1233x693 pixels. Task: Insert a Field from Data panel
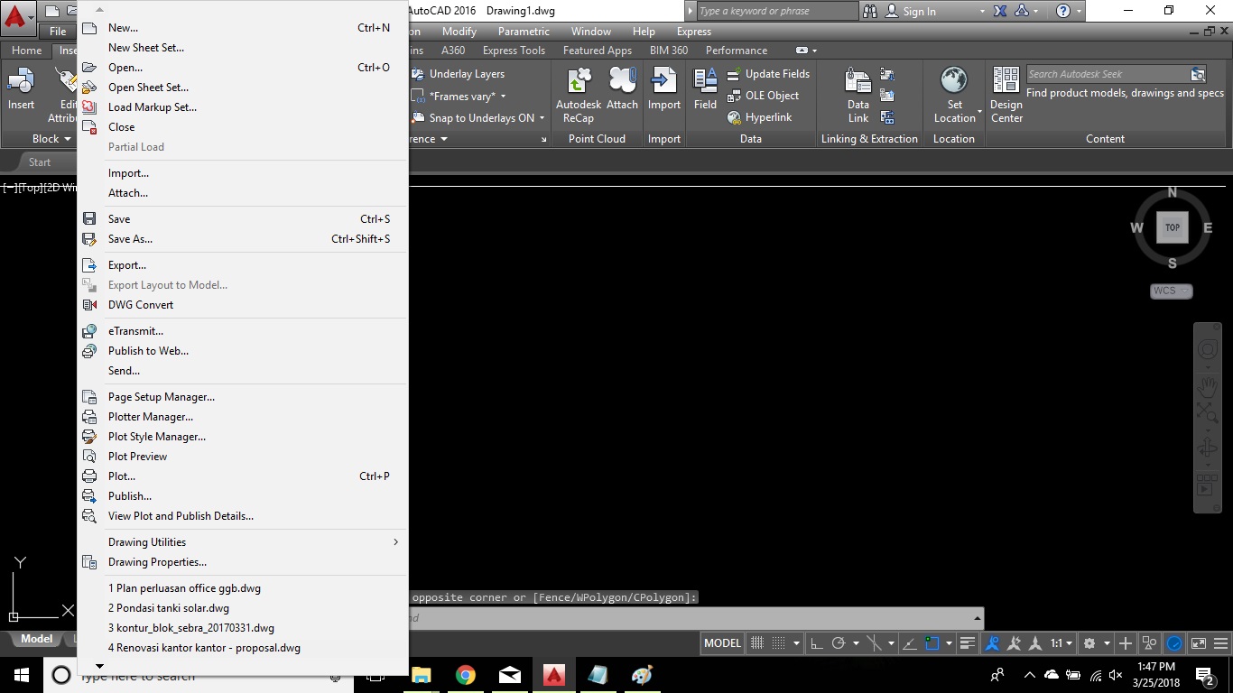[705, 88]
